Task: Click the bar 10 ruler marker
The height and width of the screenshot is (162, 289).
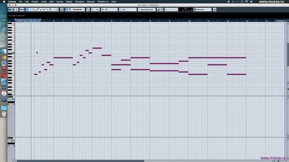Action: [x=189, y=21]
